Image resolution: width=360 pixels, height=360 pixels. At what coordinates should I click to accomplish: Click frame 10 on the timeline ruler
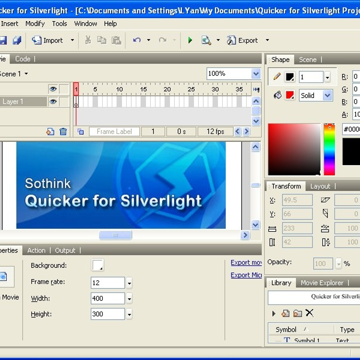coord(119,89)
